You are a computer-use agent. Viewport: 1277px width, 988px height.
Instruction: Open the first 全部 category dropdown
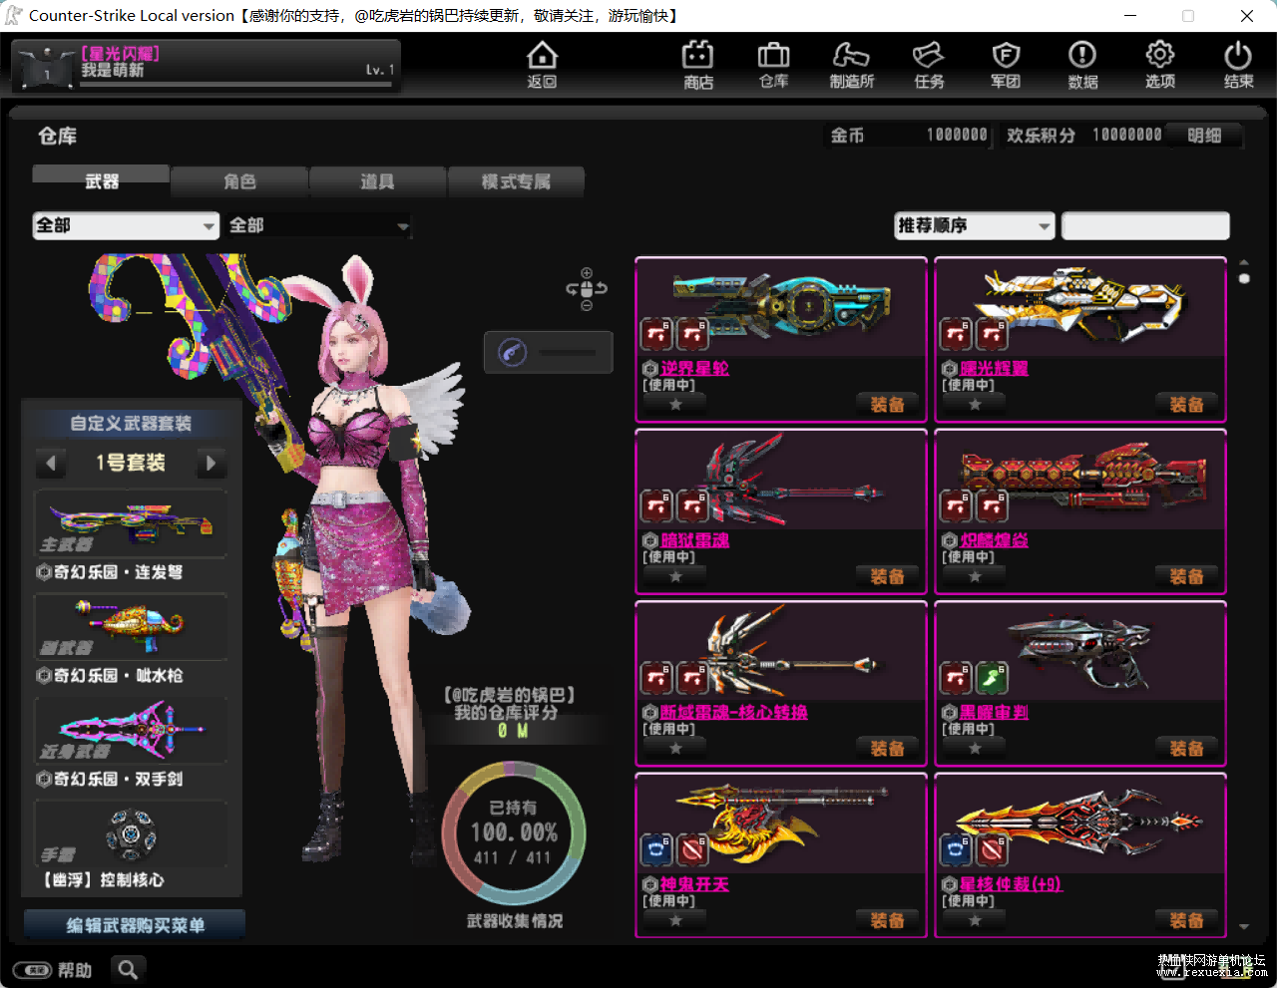click(126, 225)
